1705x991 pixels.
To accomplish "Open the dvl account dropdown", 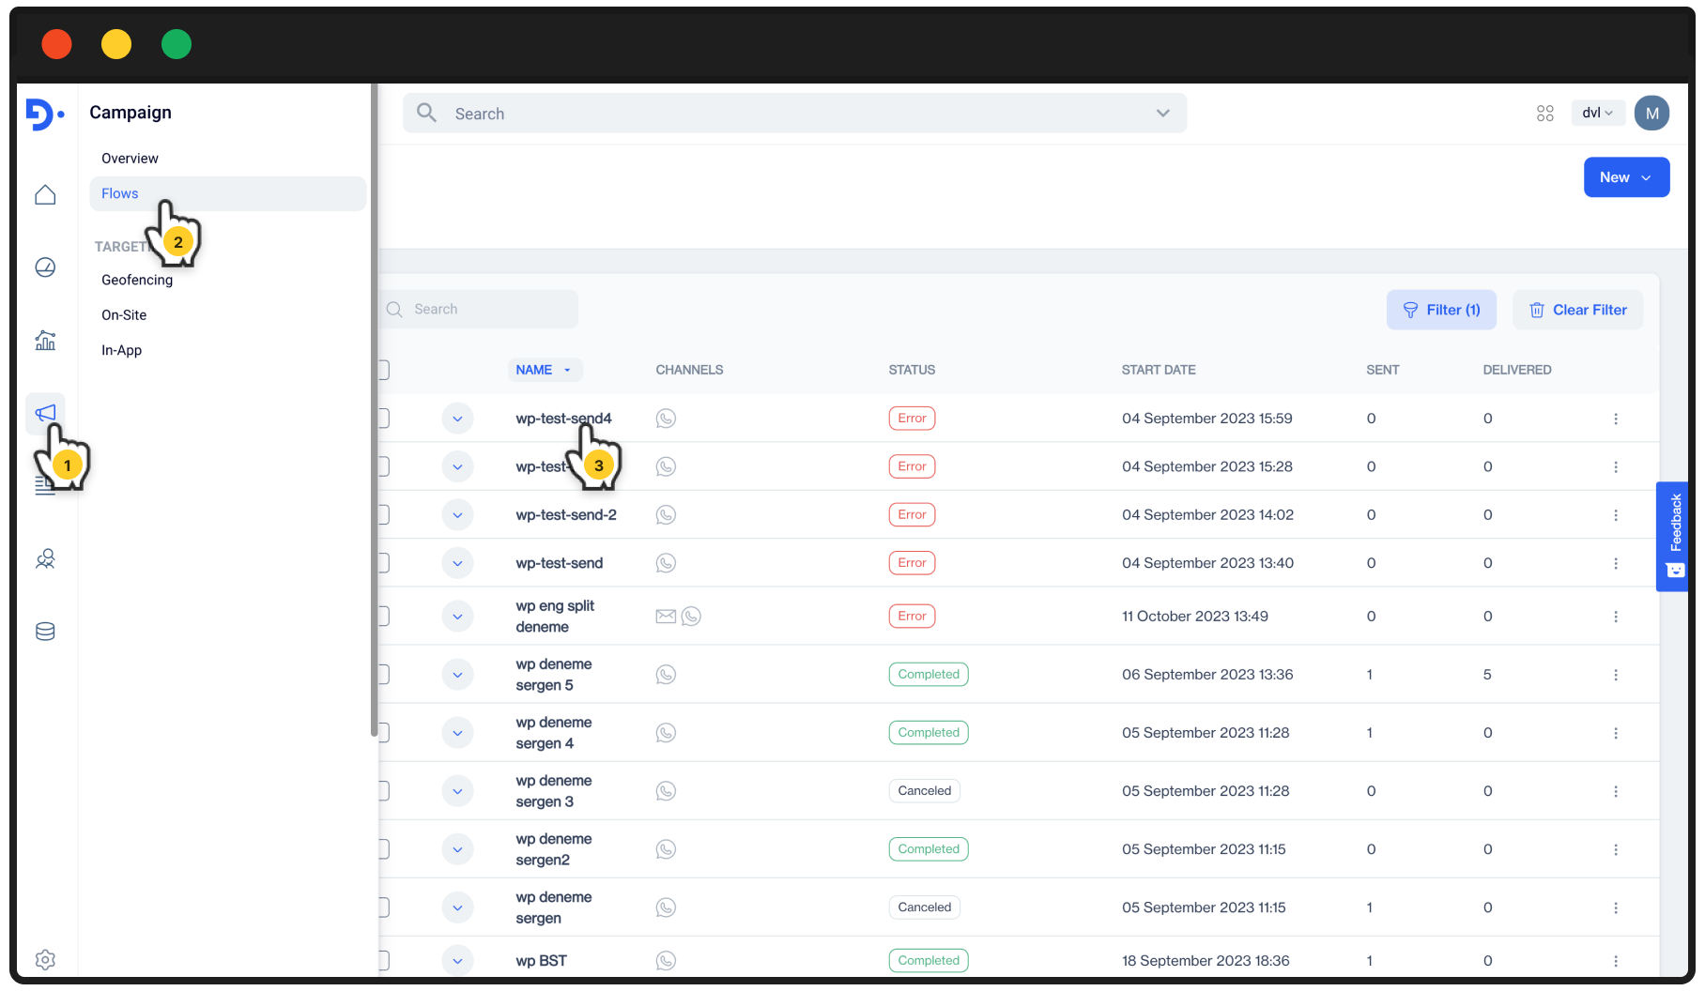I will click(x=1597, y=113).
